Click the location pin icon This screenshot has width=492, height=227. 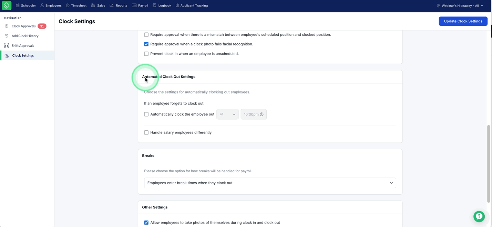coord(438,6)
